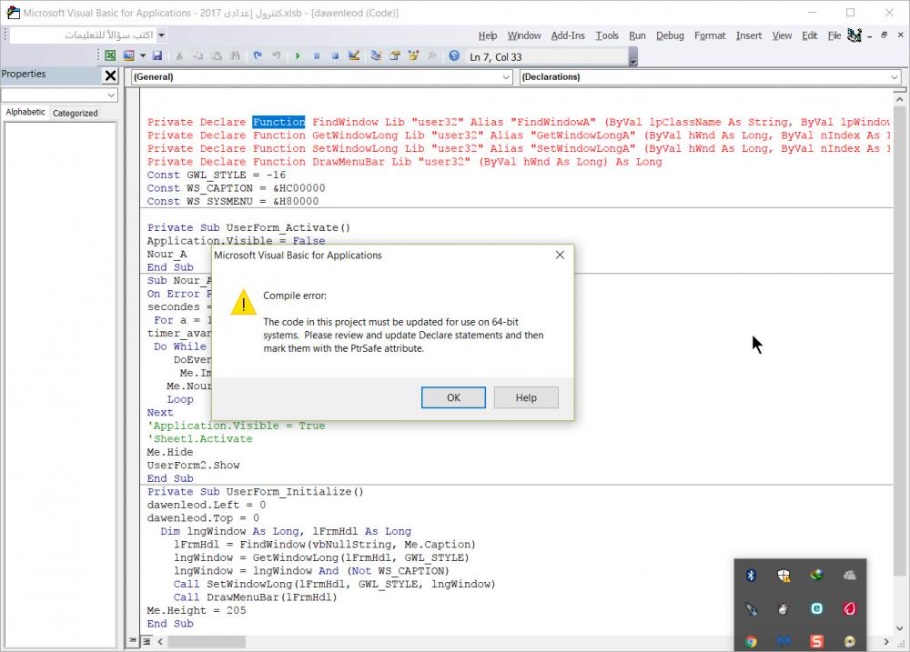Click the Break pause icon

tap(317, 55)
